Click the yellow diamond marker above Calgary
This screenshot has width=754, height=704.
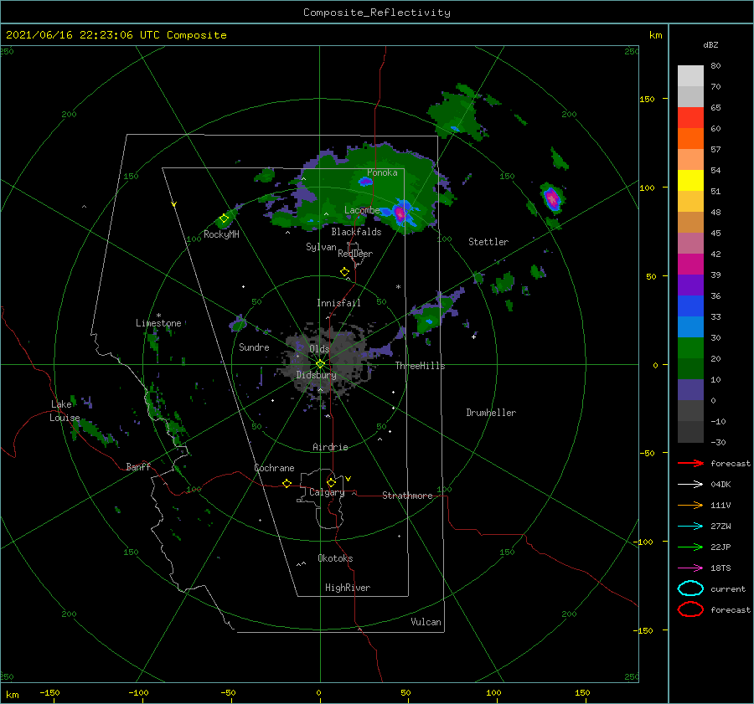tap(331, 482)
